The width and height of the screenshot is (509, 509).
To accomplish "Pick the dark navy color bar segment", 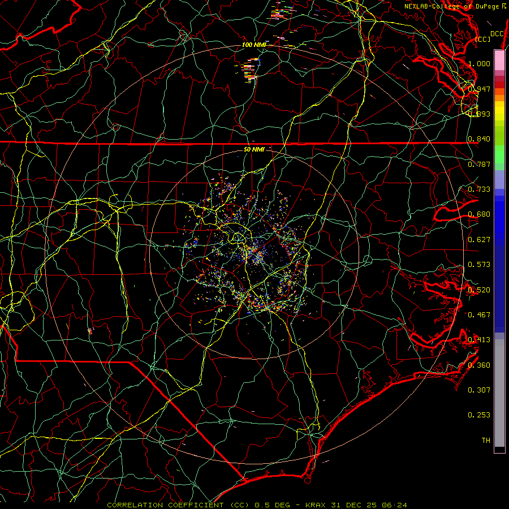I will pos(499,289).
